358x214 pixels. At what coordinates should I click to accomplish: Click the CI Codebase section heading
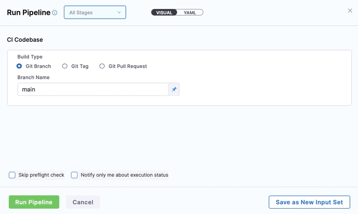[25, 40]
